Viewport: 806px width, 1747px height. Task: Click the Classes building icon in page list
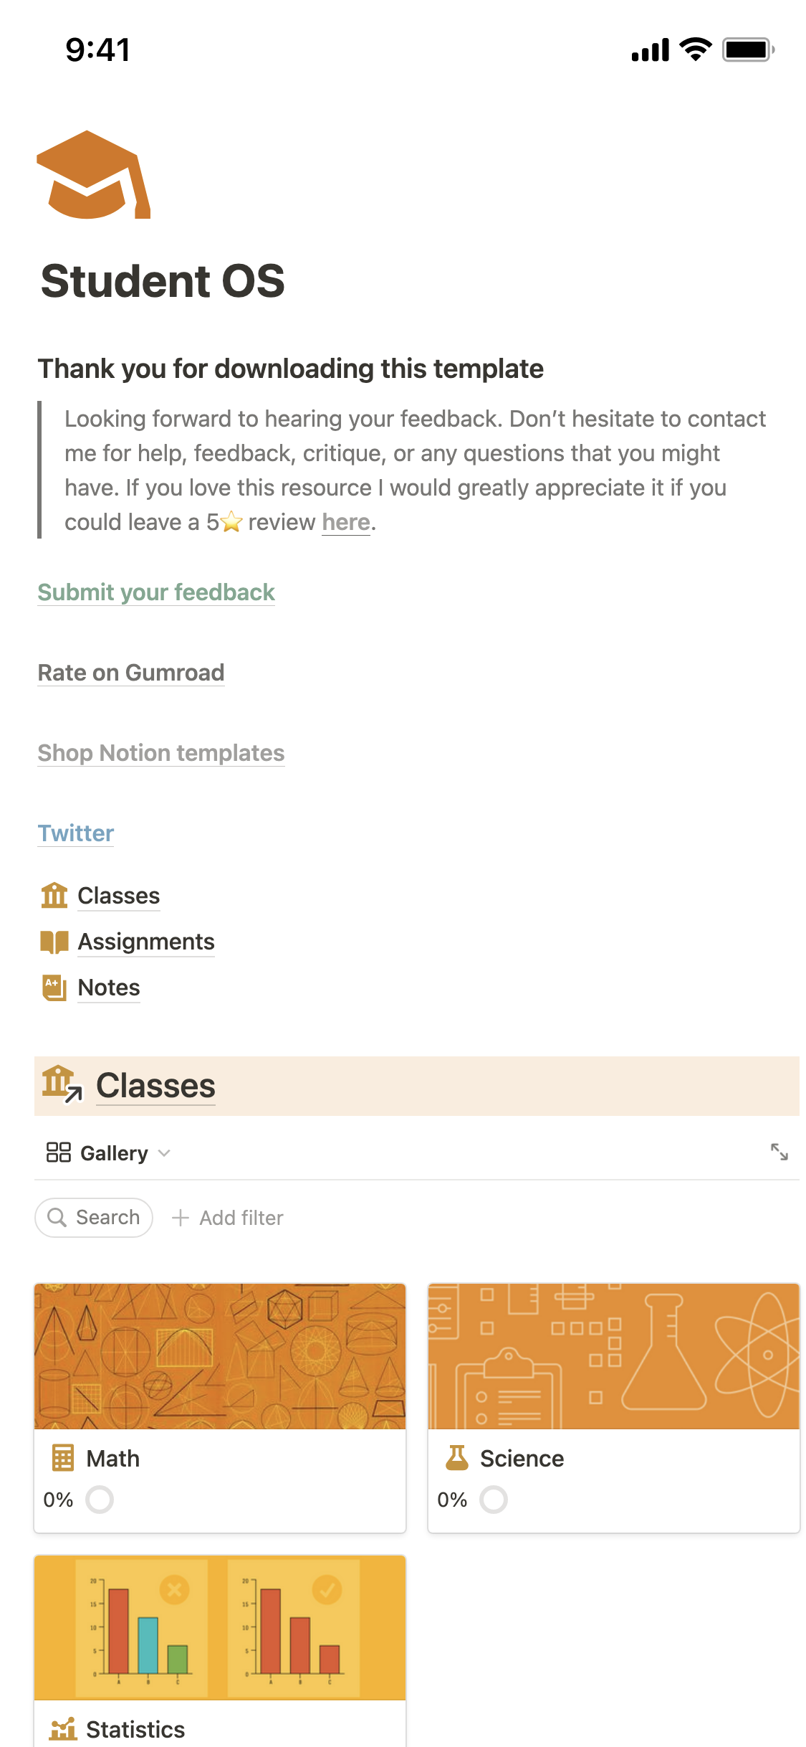coord(54,896)
